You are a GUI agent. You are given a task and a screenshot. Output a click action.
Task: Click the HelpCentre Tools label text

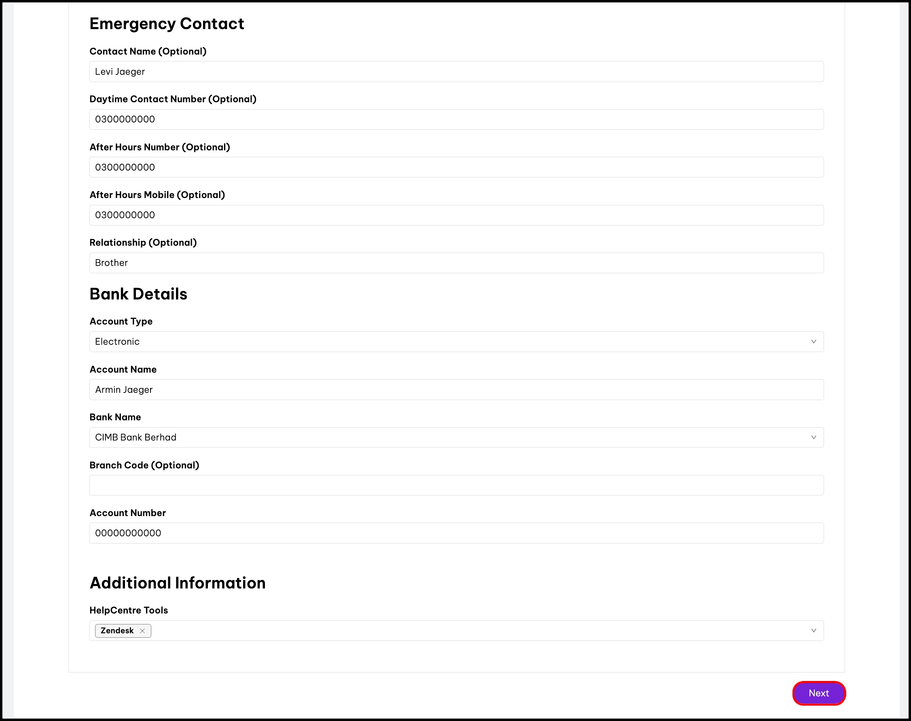click(129, 610)
